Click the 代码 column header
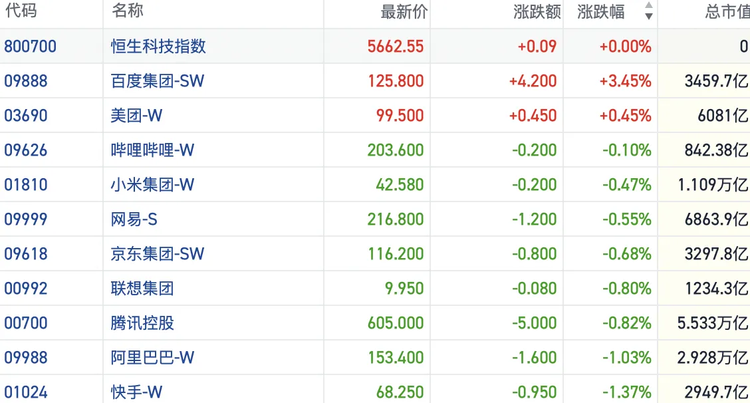The width and height of the screenshot is (750, 403). (x=21, y=12)
